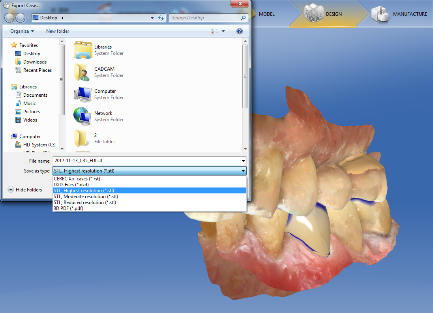This screenshot has height=313, width=433.
Task: Select the Network label in file list
Action: pyautogui.click(x=103, y=113)
